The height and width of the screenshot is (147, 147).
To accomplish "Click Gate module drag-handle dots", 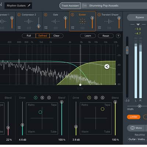I will click(x=56, y=28).
